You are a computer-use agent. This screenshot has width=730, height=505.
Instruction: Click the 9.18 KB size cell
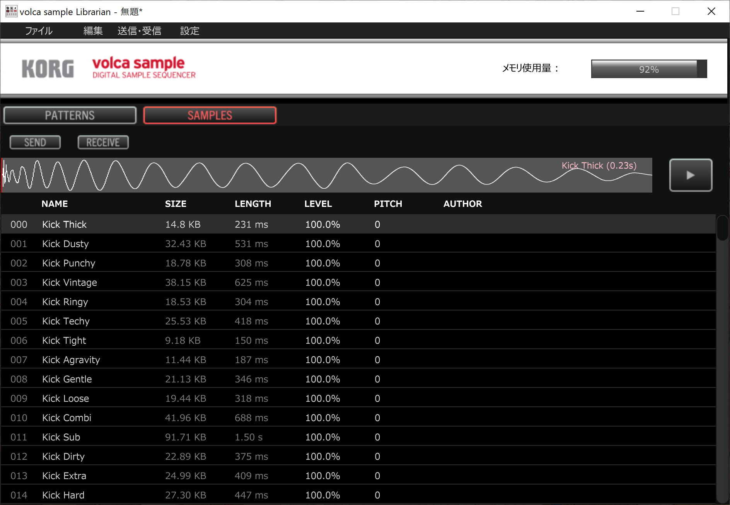pyautogui.click(x=183, y=340)
